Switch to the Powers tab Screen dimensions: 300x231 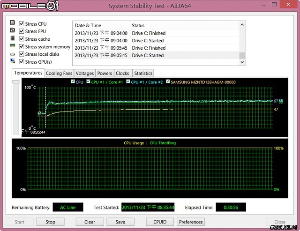tap(105, 73)
